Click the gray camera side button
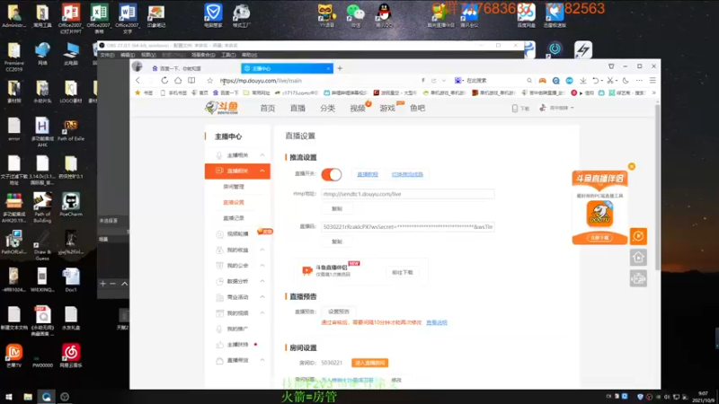Image resolution: width=719 pixels, height=404 pixels. [x=638, y=278]
